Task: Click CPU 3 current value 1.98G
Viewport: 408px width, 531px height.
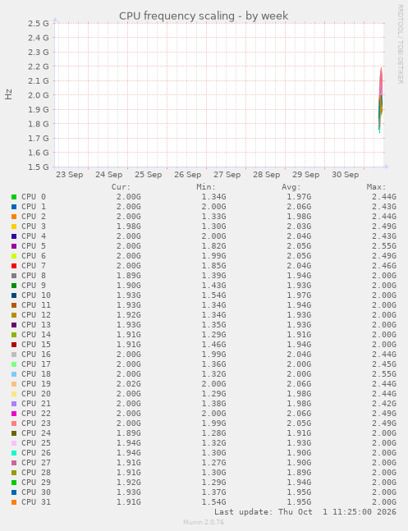Action: (129, 227)
